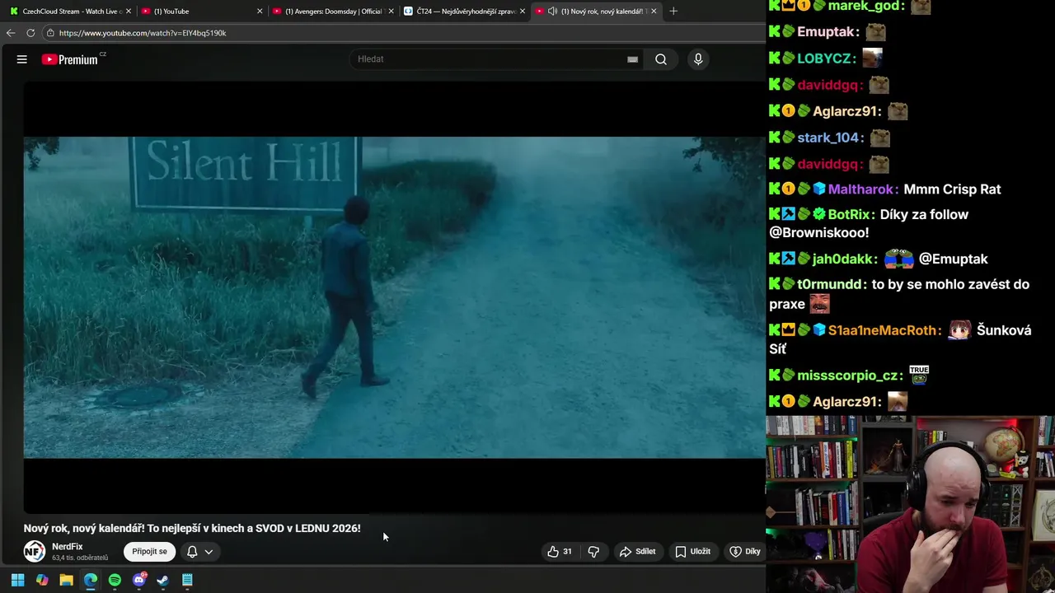
Task: Open Steam from the taskbar
Action: pos(163,580)
